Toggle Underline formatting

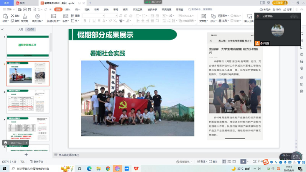click(x=94, y=21)
